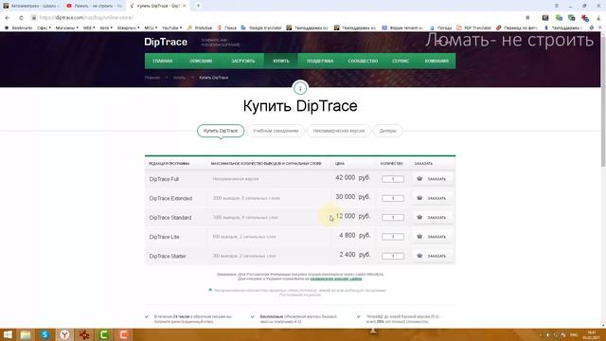Open the Погода bookmark
The width and height of the screenshot is (606, 341).
(440, 27)
